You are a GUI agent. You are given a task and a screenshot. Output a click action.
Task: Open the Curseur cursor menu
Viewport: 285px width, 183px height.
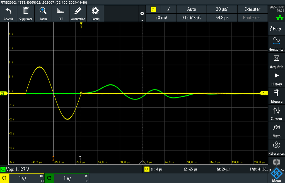pos(276,113)
